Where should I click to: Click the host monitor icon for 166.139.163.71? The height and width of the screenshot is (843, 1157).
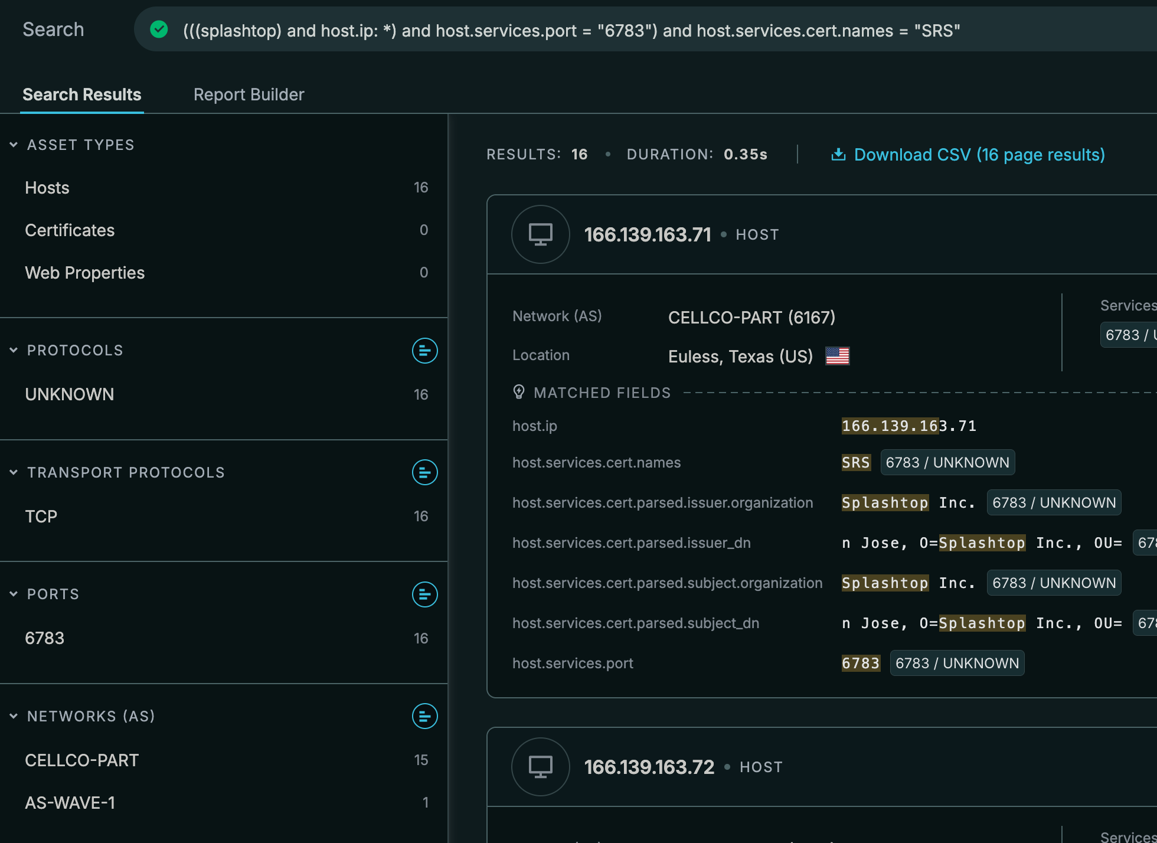[540, 234]
